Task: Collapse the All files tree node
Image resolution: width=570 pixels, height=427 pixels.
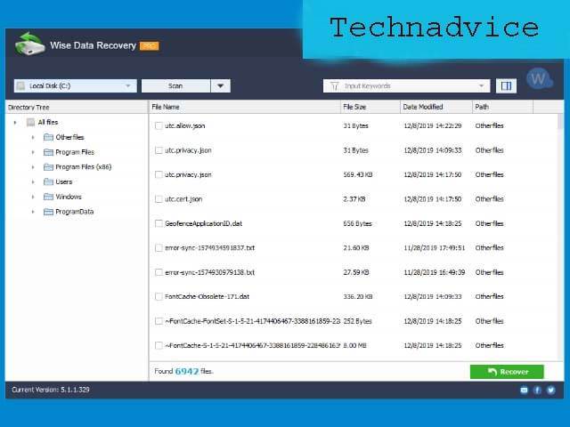Action: pyautogui.click(x=15, y=123)
